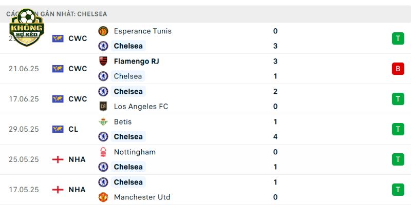This screenshot has width=411, height=205.
Task: Click the green T badge for Betis match
Action: click(x=398, y=129)
